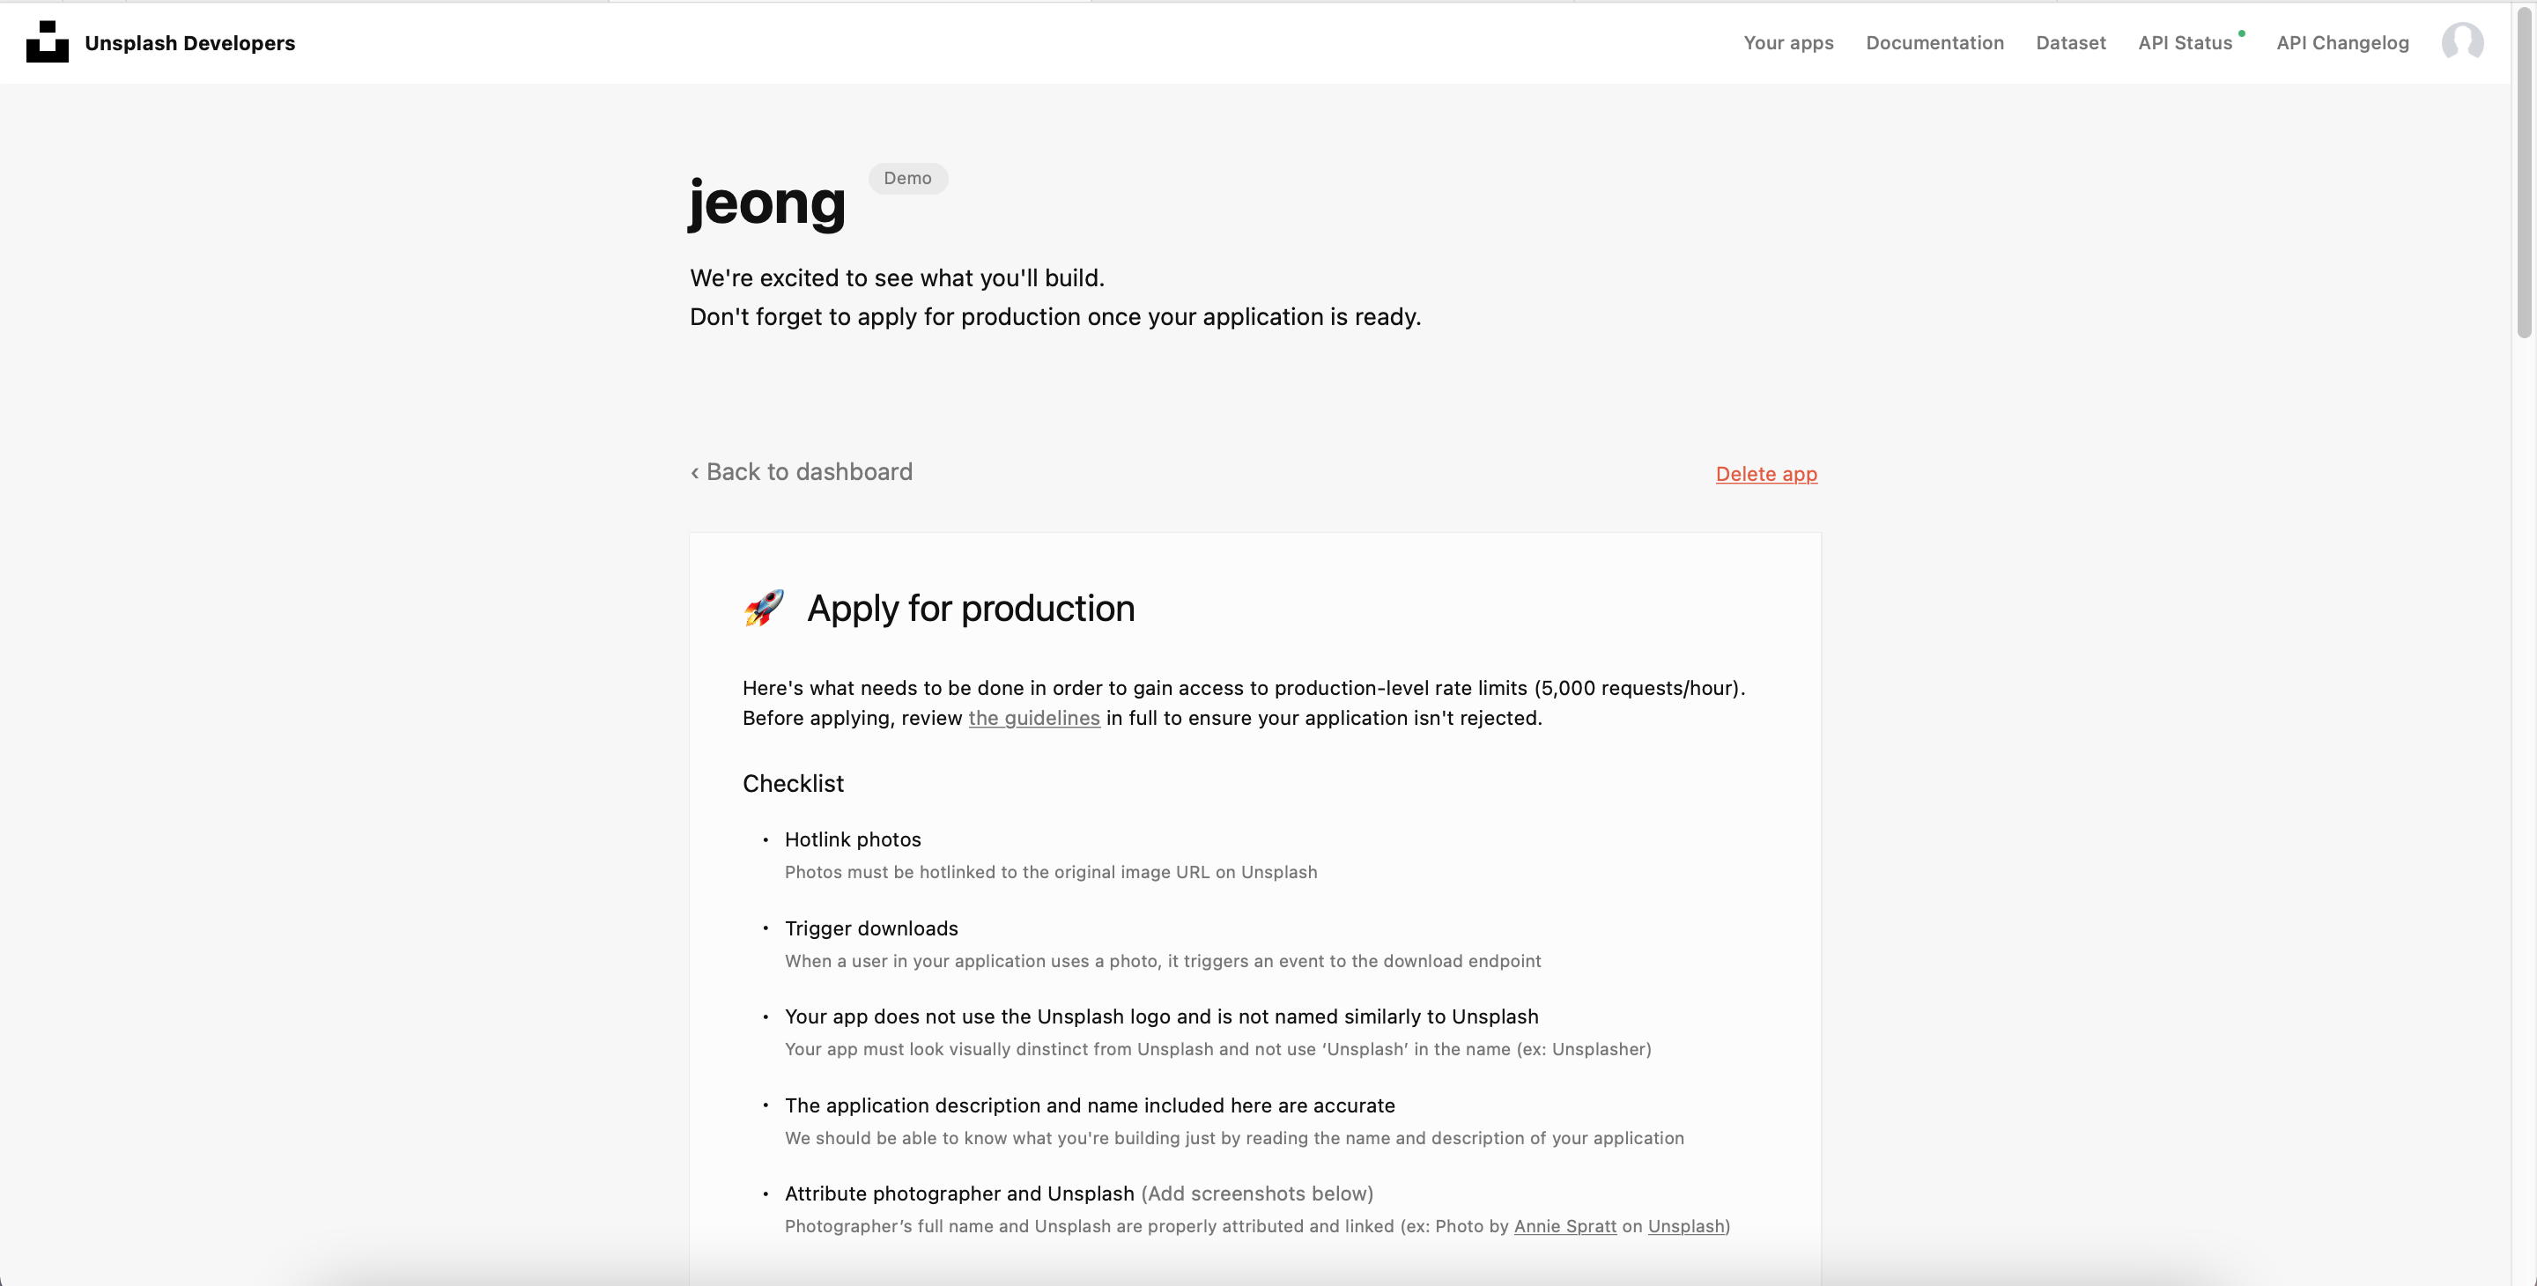Click "Don't forget to apply for production" text
This screenshot has width=2537, height=1286.
point(1054,317)
